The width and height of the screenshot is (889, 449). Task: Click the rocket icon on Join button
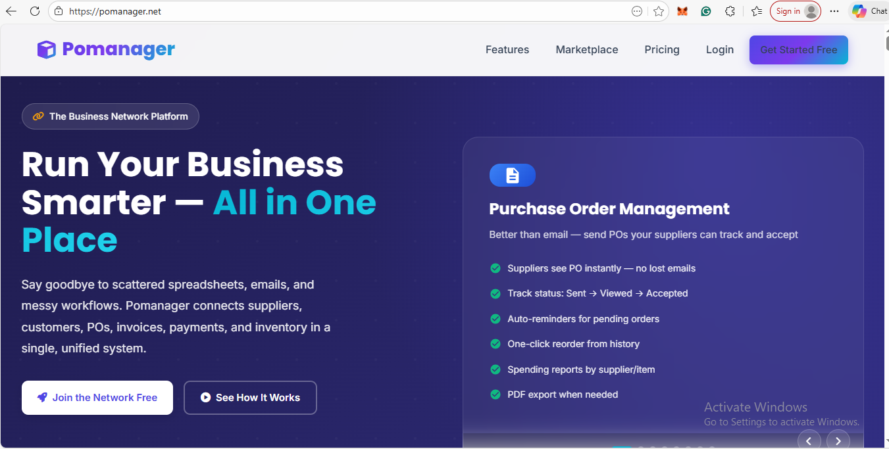pos(42,398)
